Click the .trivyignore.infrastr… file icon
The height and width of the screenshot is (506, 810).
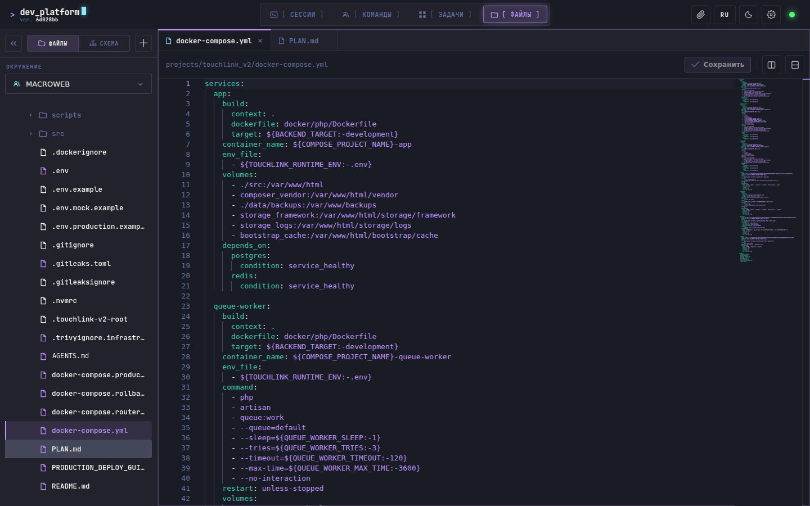43,338
